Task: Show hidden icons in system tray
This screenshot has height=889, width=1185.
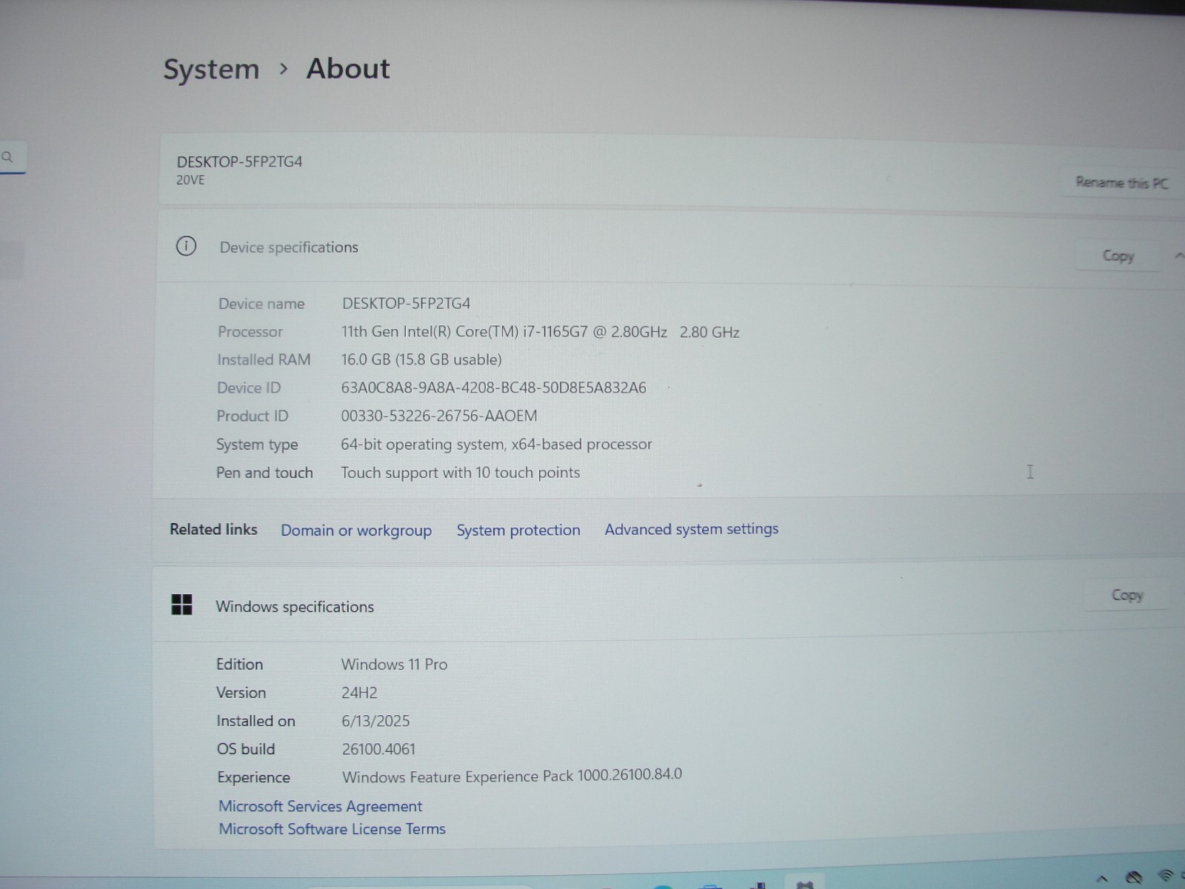Action: point(1103,879)
